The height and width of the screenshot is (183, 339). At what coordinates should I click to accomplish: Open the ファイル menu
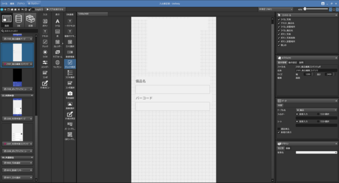[4, 3]
